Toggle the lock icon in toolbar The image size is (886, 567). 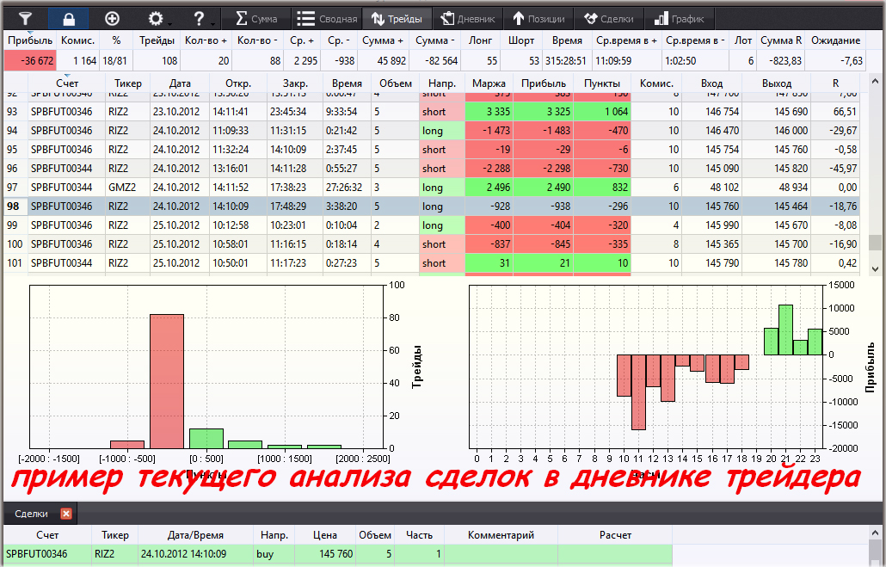click(x=69, y=18)
